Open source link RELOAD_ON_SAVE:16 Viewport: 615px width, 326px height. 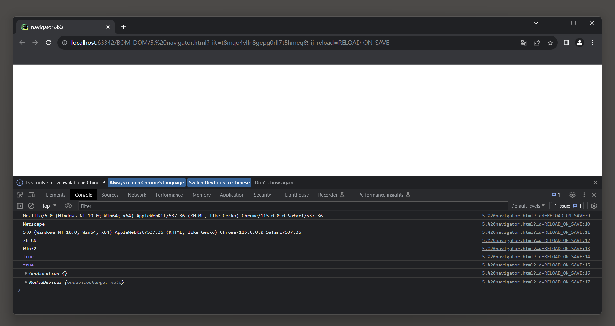(x=536, y=273)
